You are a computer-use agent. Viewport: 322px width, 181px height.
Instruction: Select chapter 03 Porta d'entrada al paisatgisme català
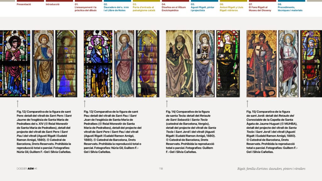[143, 7]
